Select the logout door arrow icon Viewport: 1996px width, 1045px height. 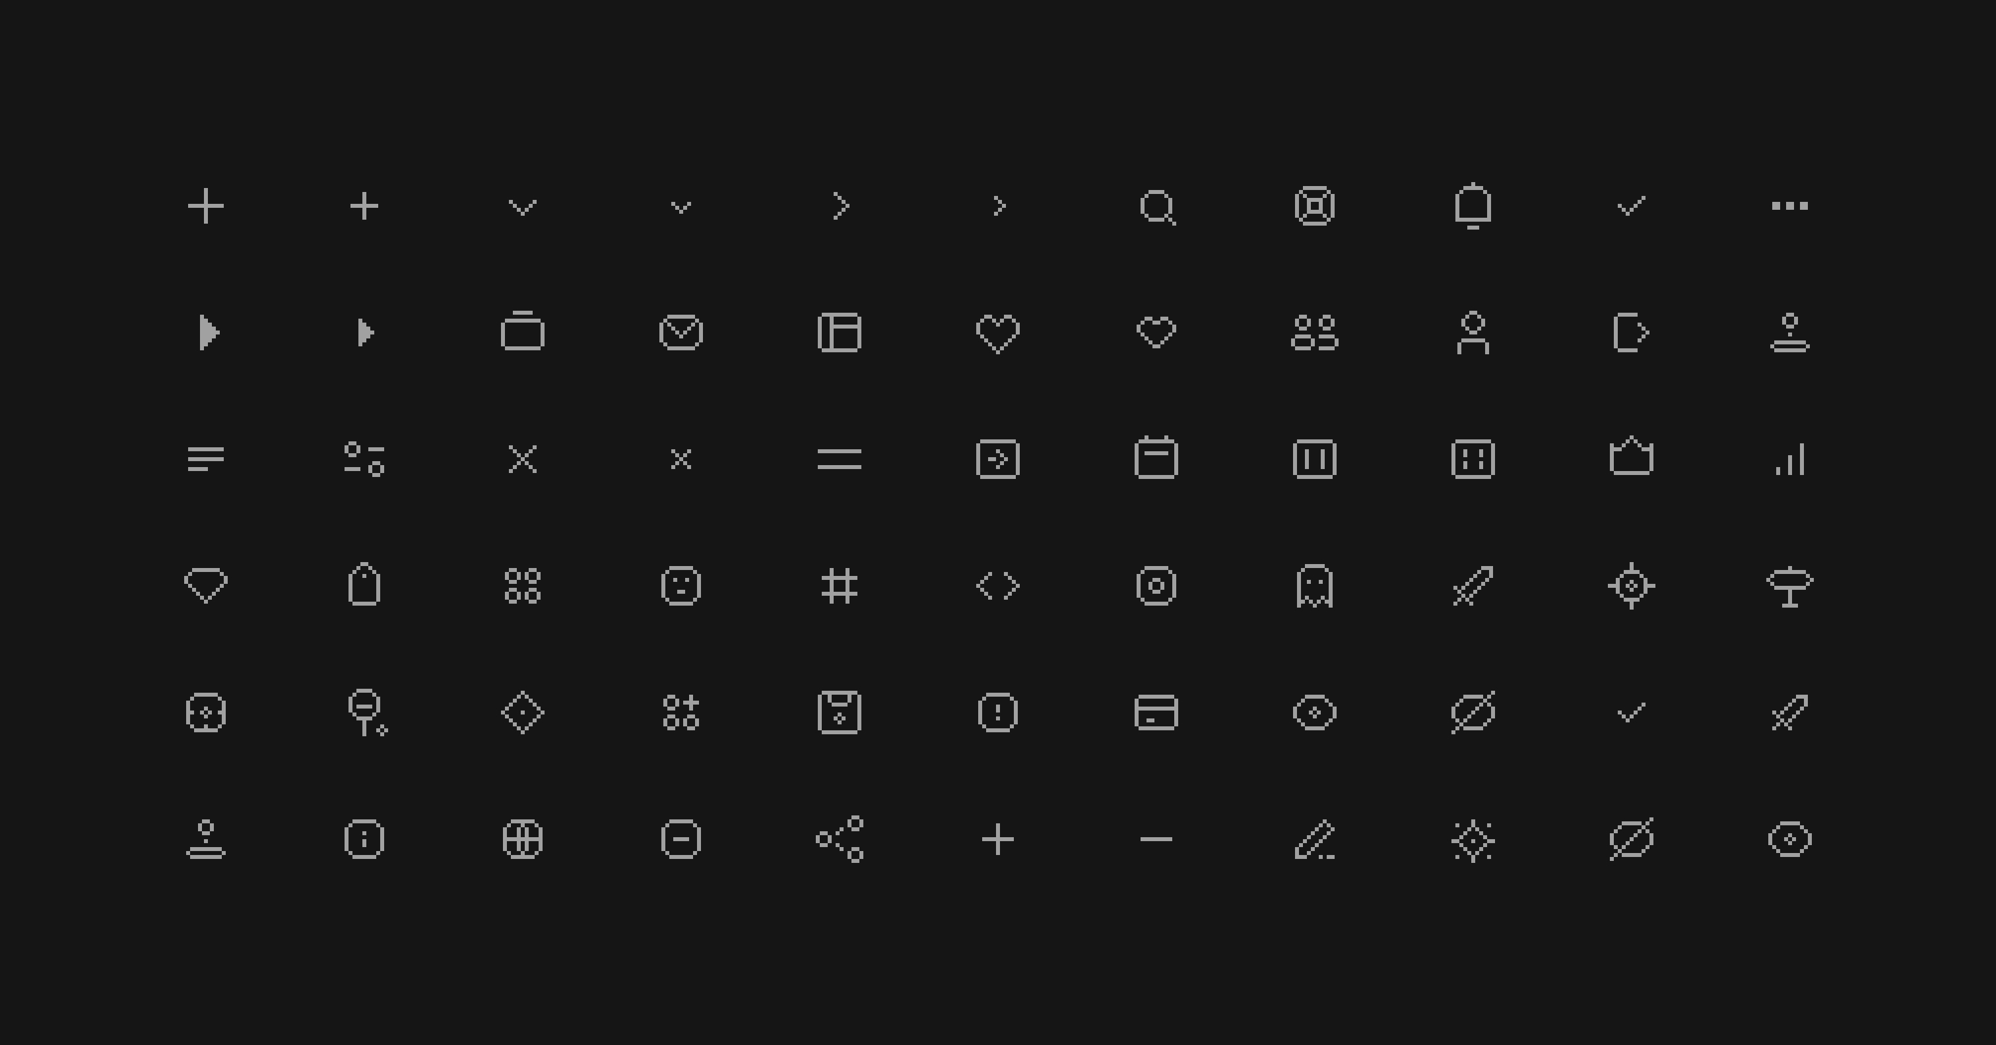click(x=1632, y=333)
